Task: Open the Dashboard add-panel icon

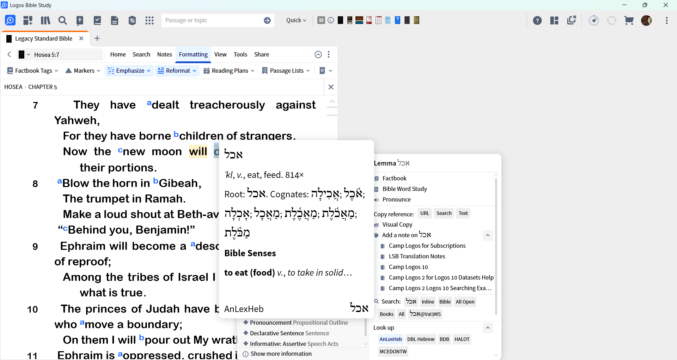Action: 28,20
